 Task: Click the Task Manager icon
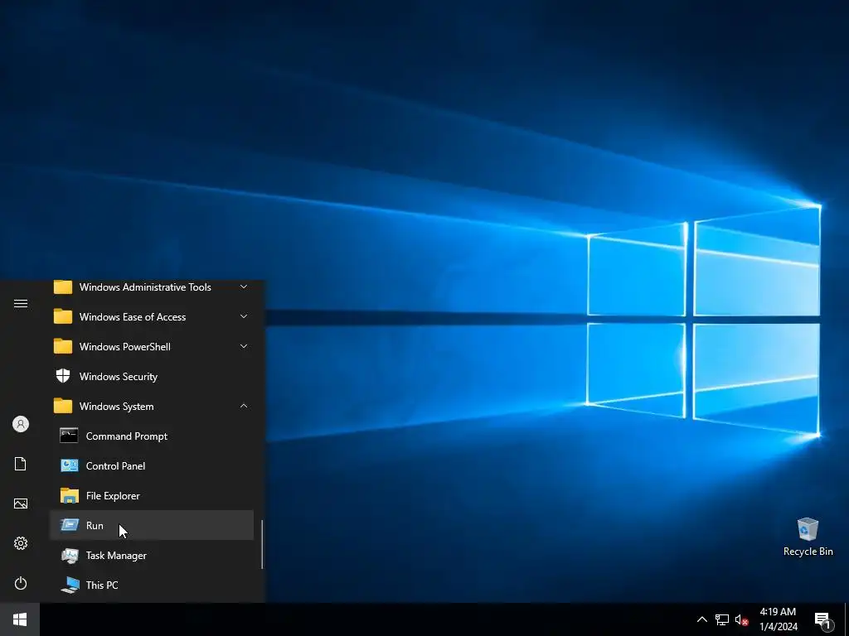[x=70, y=556]
